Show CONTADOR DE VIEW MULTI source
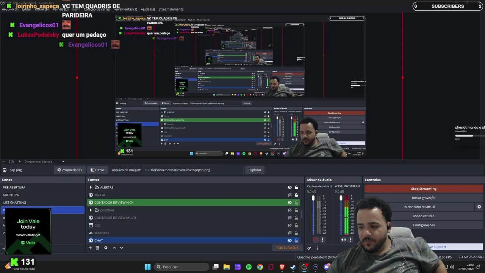 290,218
